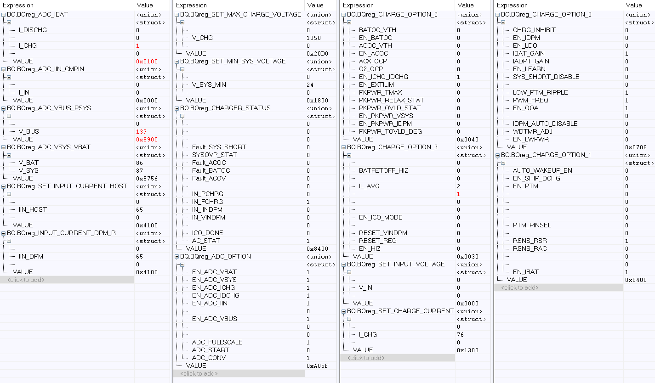Viewport: 655px width, 383px height.
Task: Select the ADC_CONV row
Action: coord(256,358)
